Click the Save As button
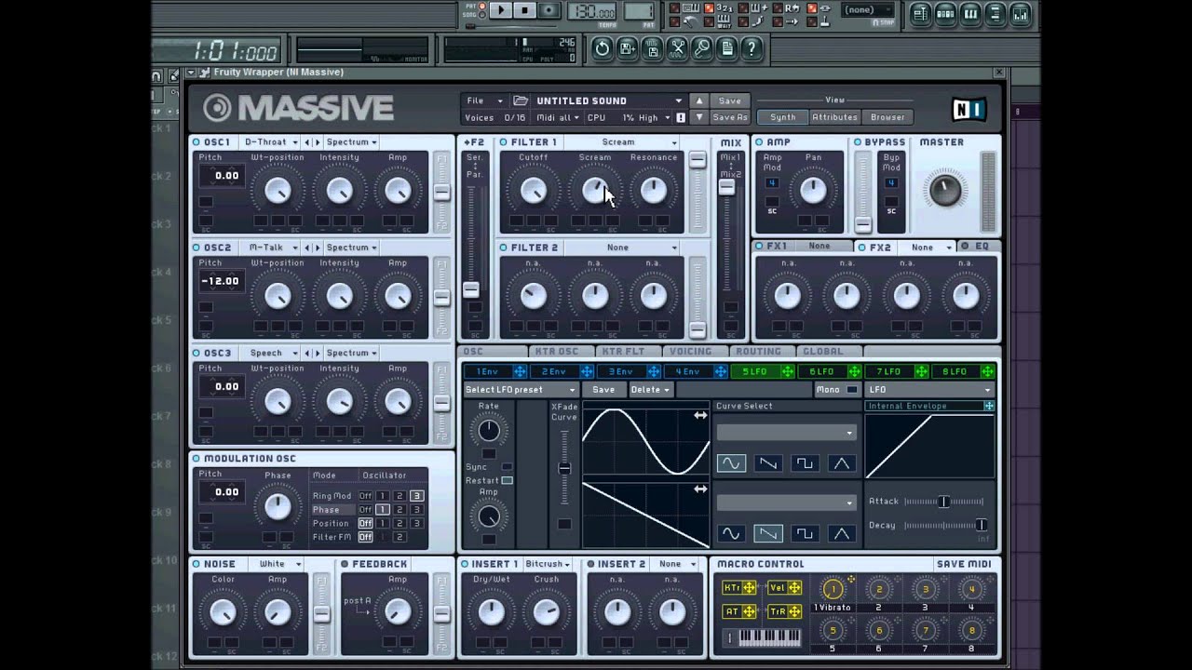 pyautogui.click(x=730, y=118)
